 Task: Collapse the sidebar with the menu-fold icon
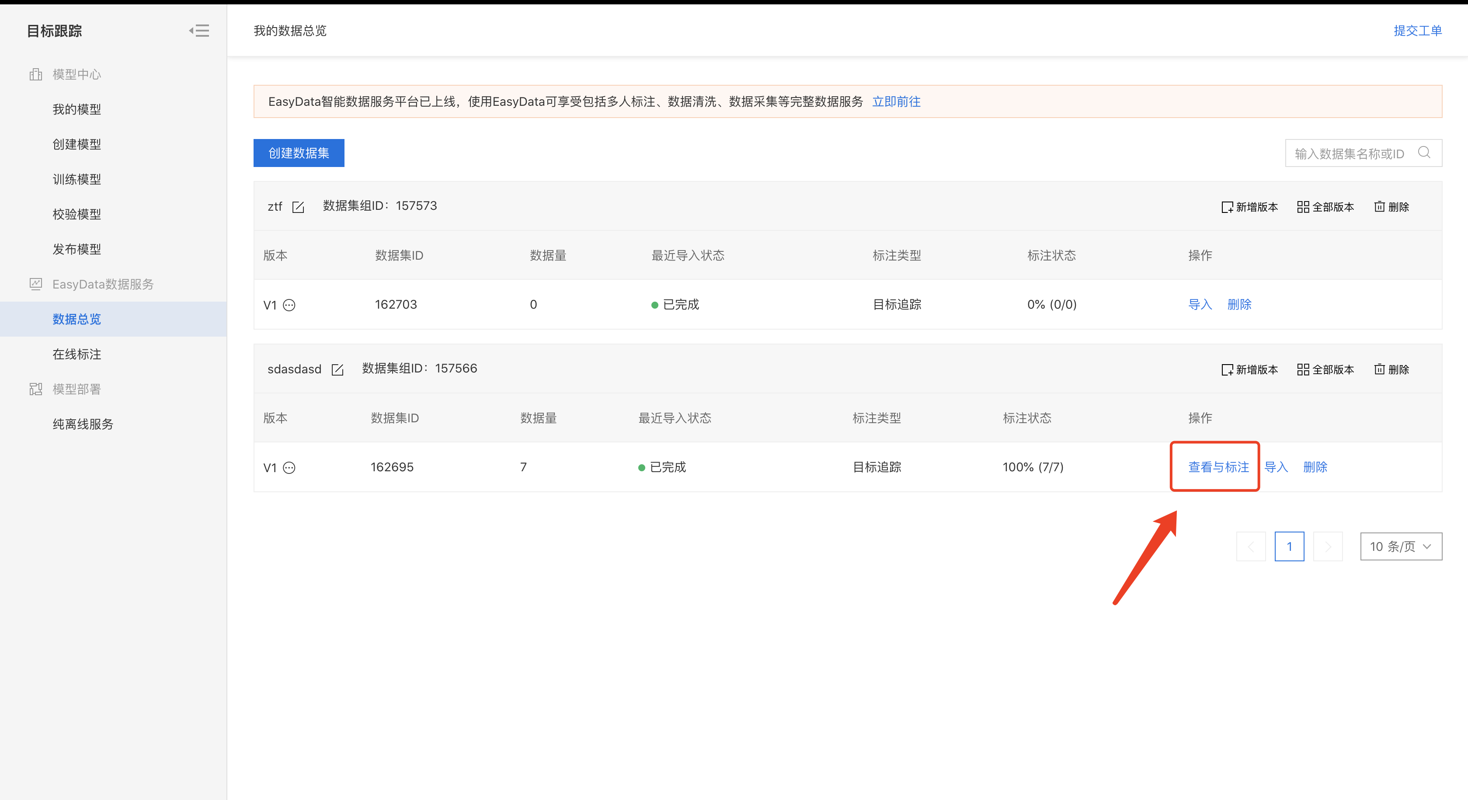pos(199,31)
